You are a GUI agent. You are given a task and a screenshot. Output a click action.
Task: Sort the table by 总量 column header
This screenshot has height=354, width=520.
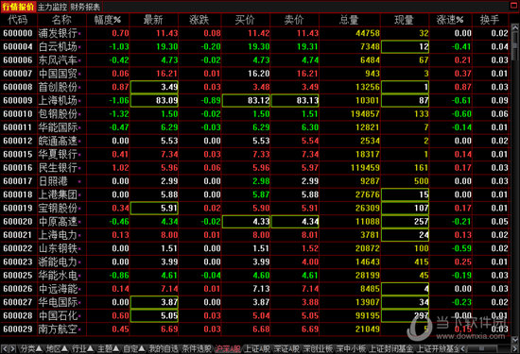(350, 20)
